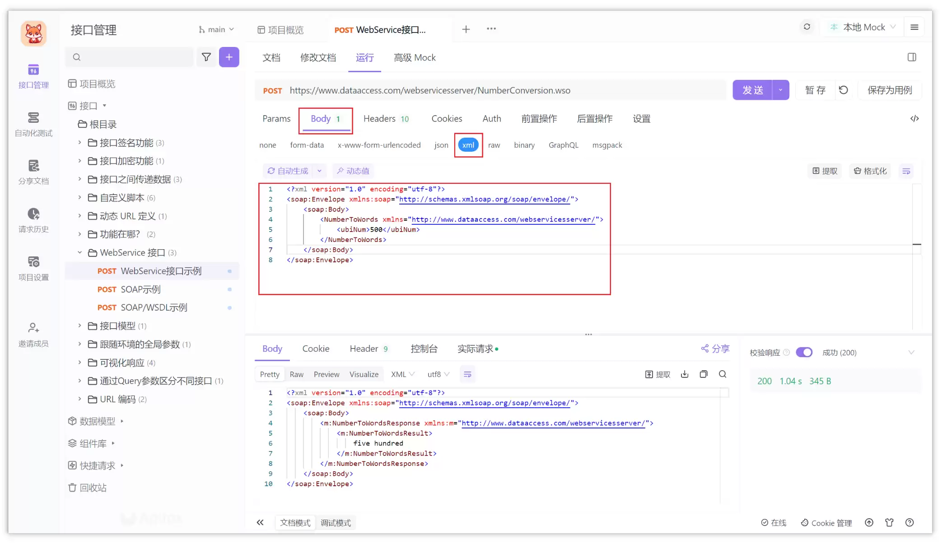Click the upload arrow icon in footer
This screenshot has height=544, width=942.
click(869, 522)
